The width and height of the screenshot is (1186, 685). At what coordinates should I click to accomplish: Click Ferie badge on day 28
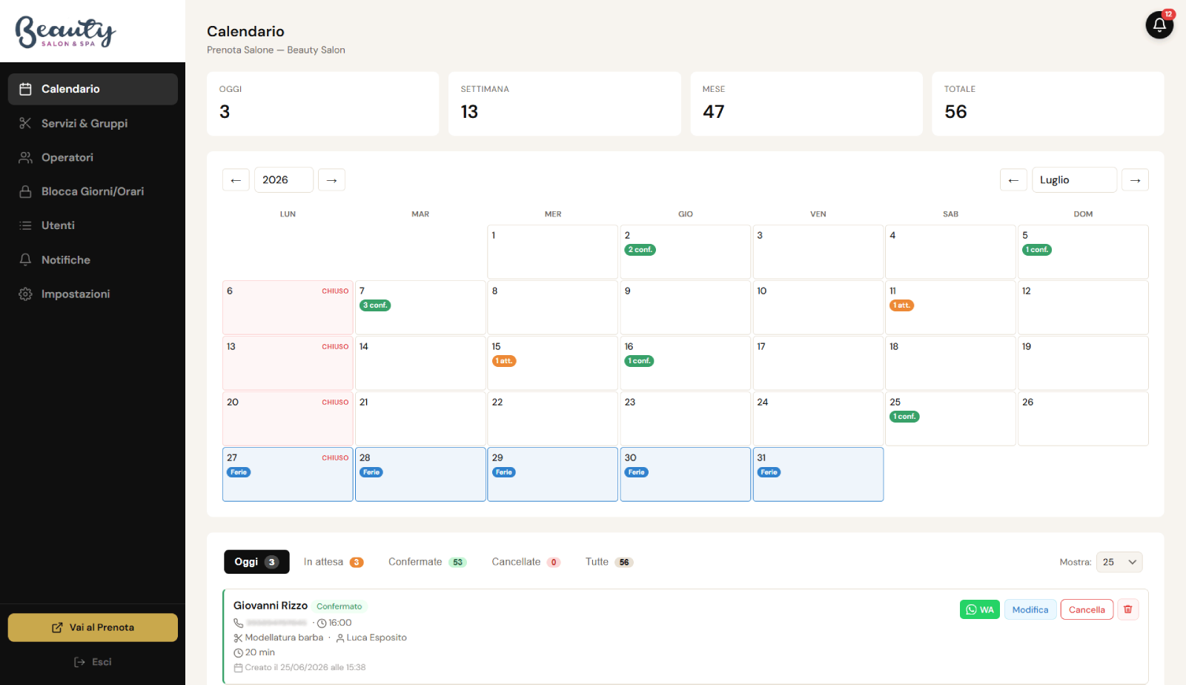point(371,472)
